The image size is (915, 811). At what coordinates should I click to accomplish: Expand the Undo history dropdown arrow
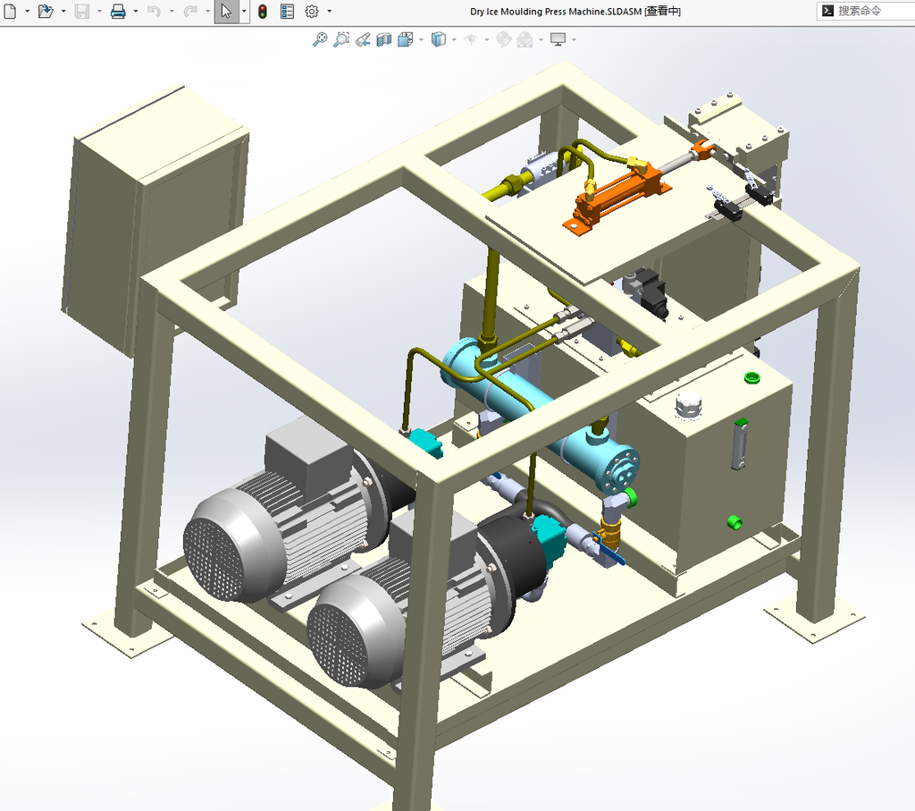coord(172,11)
